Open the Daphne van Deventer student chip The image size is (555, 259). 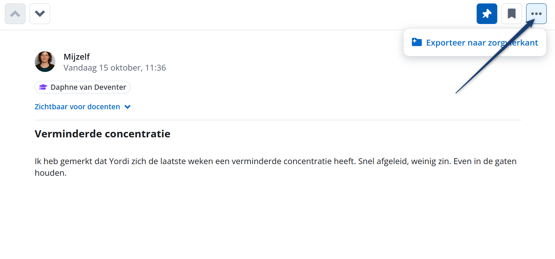click(88, 87)
